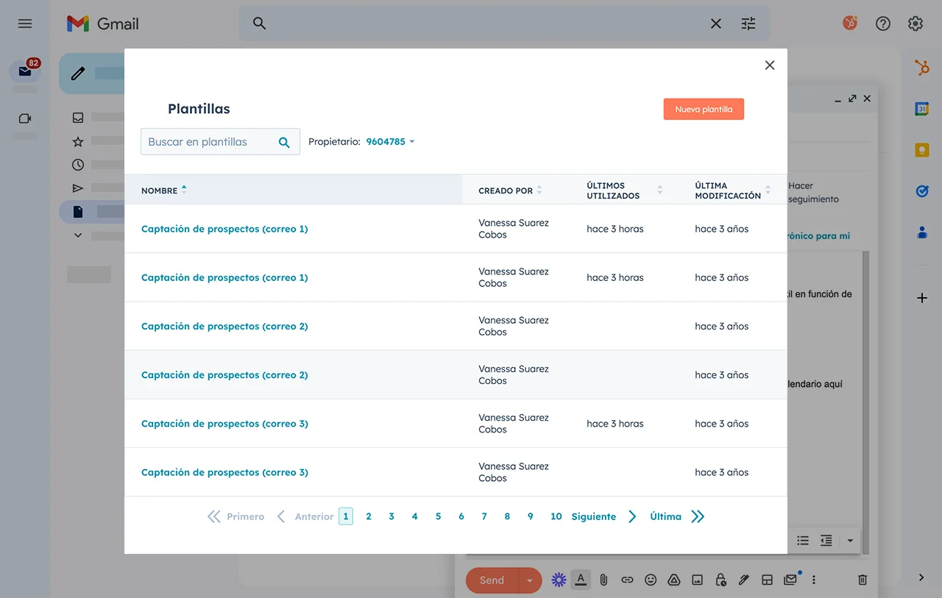This screenshot has height=598, width=942.
Task: Switch to the Meet camera icon
Action: (x=25, y=118)
